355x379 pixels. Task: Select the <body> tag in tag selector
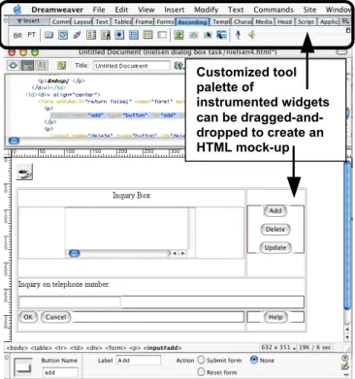point(17,348)
